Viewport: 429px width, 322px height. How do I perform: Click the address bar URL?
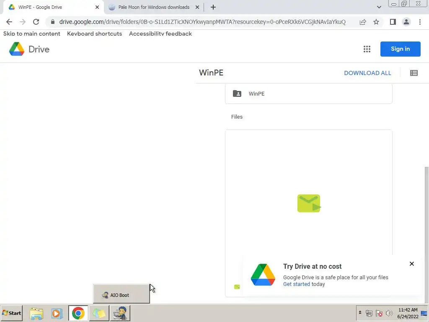click(202, 22)
